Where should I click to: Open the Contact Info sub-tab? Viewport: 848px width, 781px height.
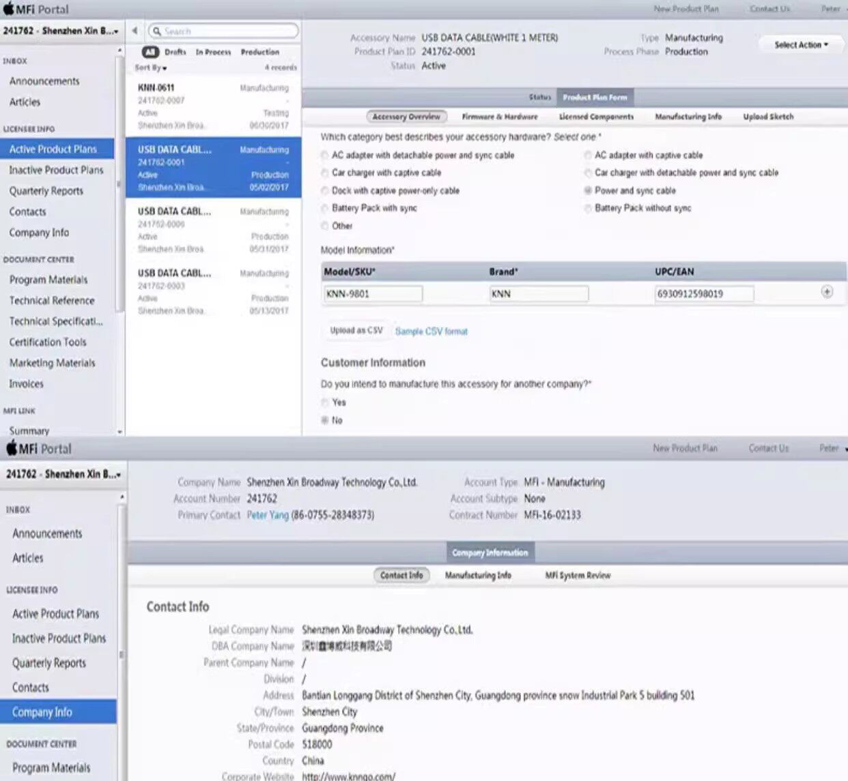(x=401, y=575)
